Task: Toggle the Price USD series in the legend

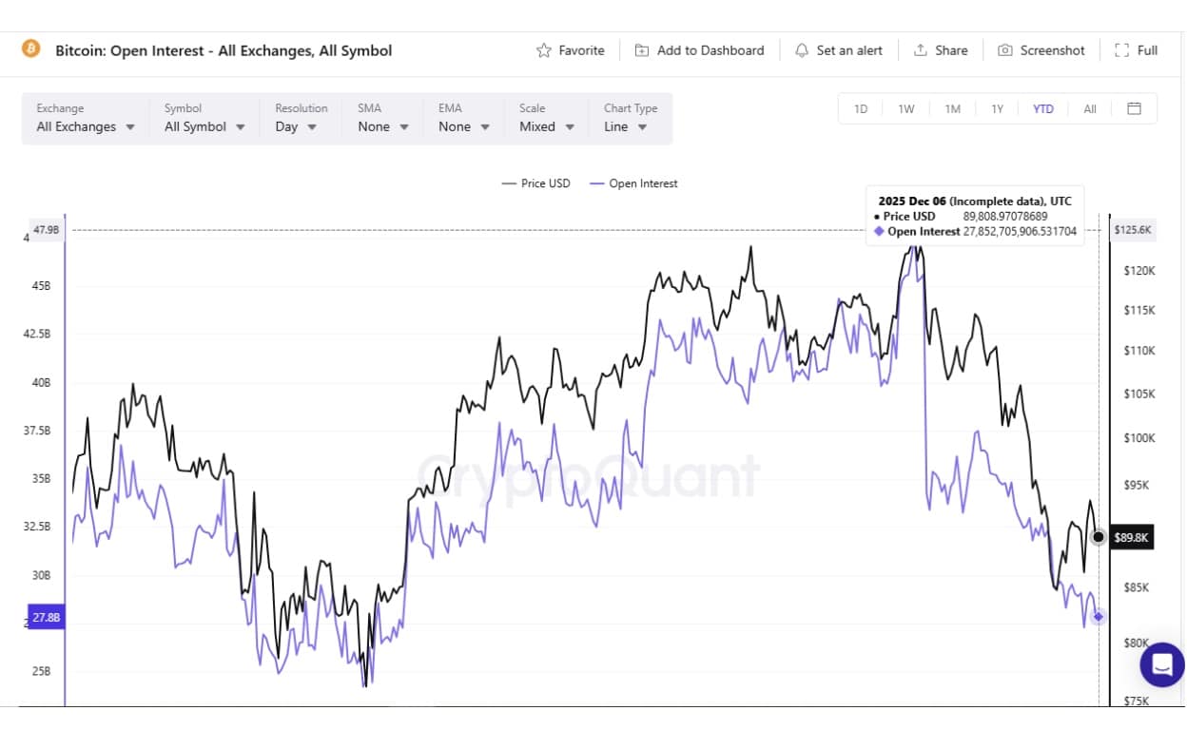Action: pyautogui.click(x=535, y=182)
